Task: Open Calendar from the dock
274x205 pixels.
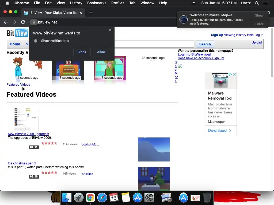Action: (x=114, y=198)
